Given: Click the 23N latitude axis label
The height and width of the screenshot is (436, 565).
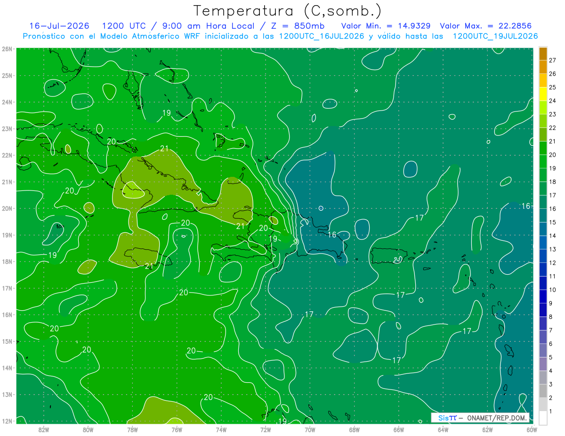Looking at the screenshot, I should point(7,128).
